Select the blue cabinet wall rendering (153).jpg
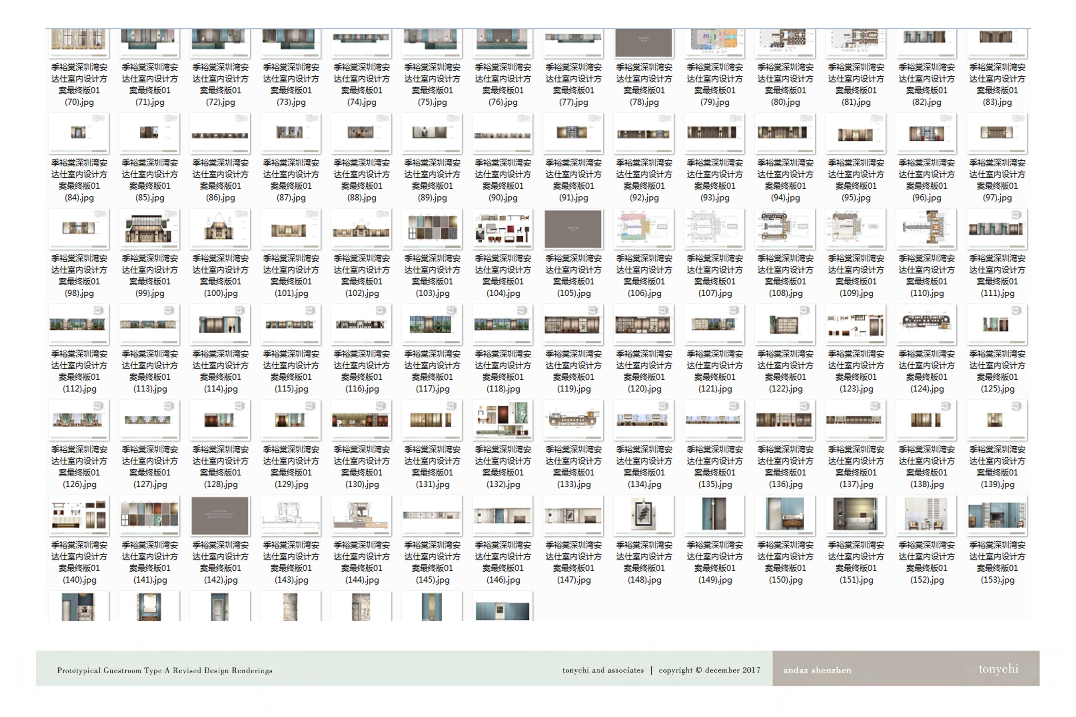The height and width of the screenshot is (717, 1076). pyautogui.click(x=997, y=515)
